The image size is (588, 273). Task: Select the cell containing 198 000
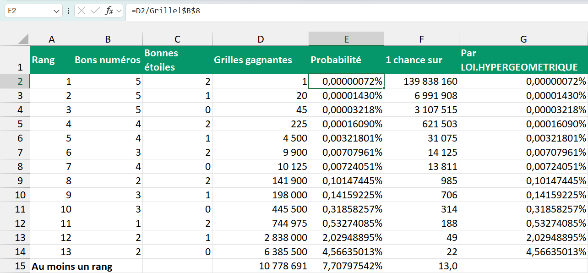261,195
